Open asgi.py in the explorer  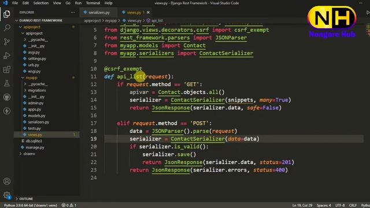pos(34,53)
